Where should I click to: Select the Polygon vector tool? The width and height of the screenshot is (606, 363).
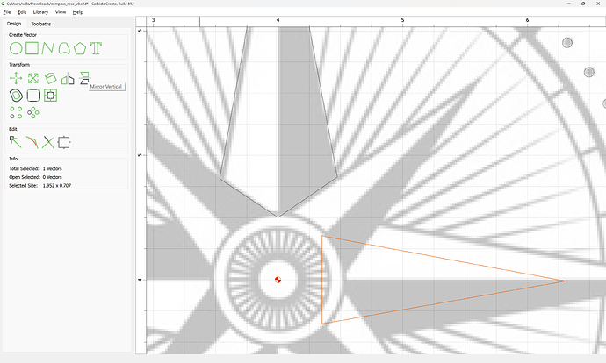[x=81, y=47]
